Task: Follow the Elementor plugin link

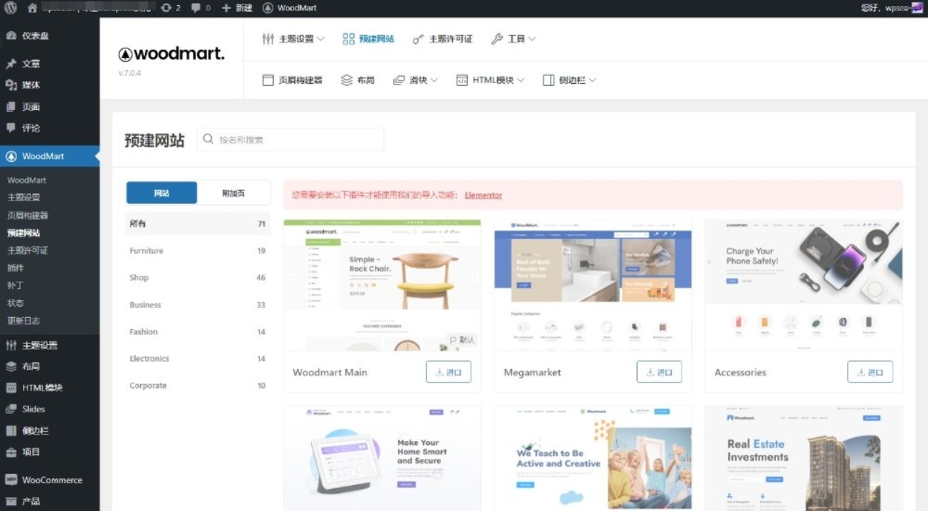Action: (x=483, y=195)
